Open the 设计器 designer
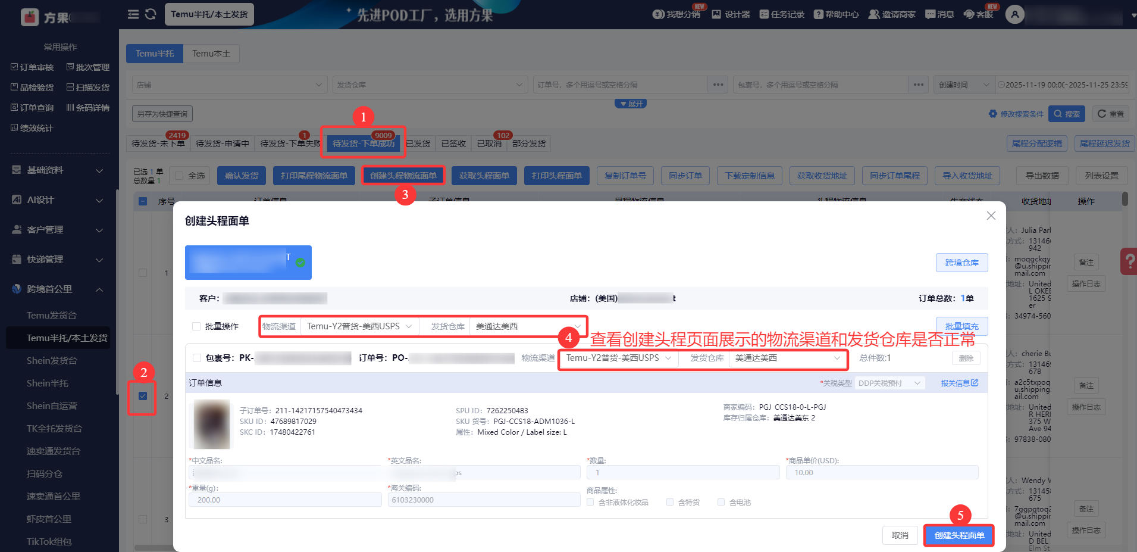The width and height of the screenshot is (1137, 552). click(731, 14)
